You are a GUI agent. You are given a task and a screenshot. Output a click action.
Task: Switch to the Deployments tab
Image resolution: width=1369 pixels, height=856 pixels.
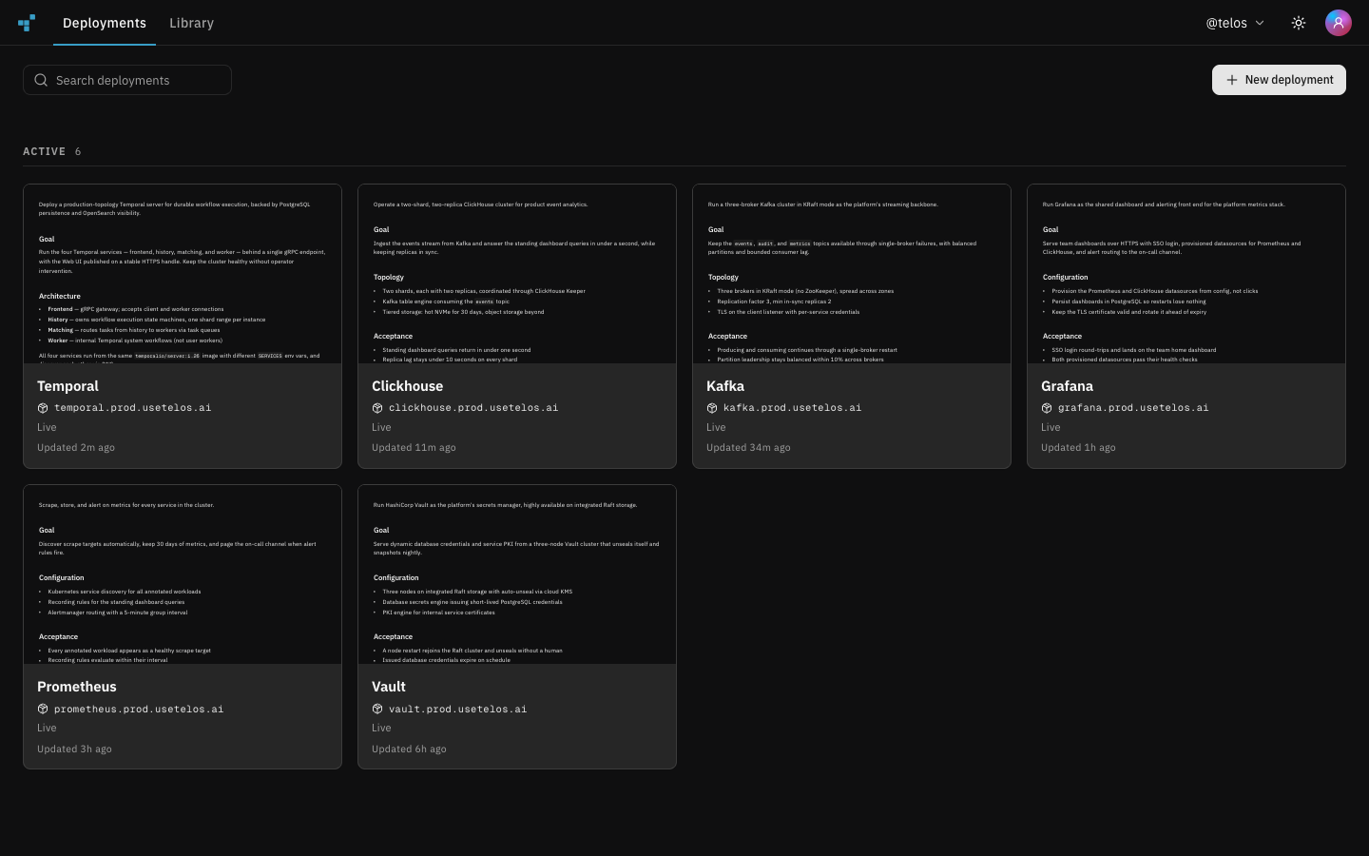(105, 23)
